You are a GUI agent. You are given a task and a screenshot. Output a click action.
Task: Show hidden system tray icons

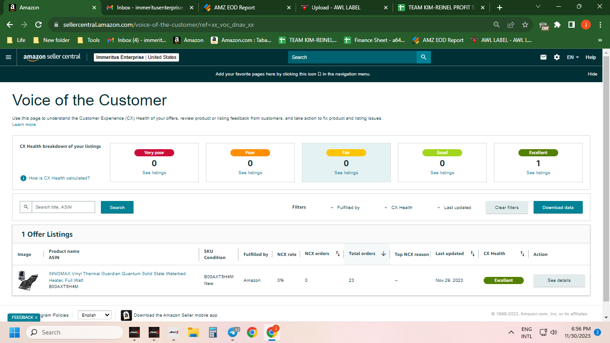click(x=511, y=332)
